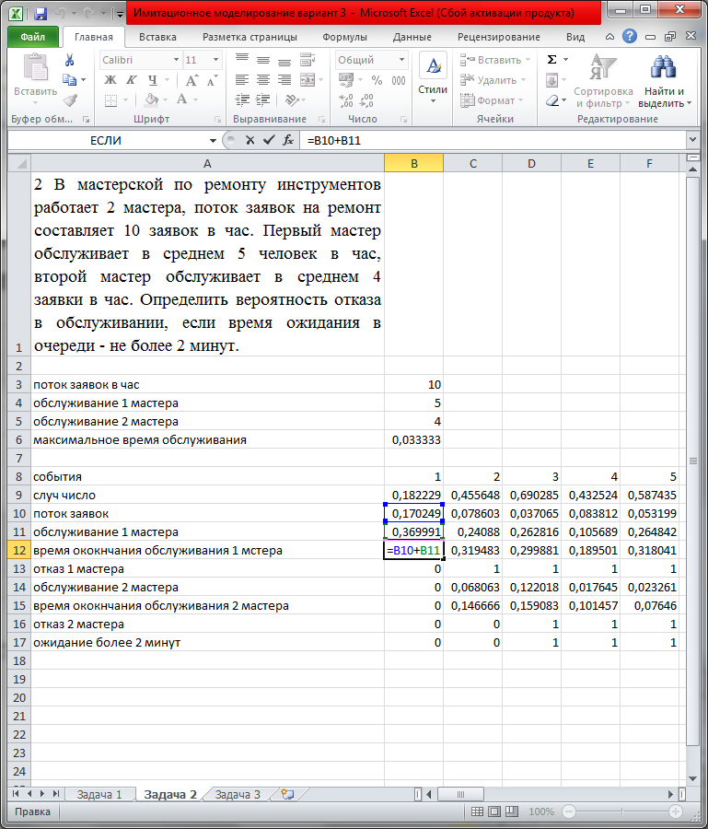Open Sort and Filter menu
This screenshot has height=829, width=708.
point(603,80)
